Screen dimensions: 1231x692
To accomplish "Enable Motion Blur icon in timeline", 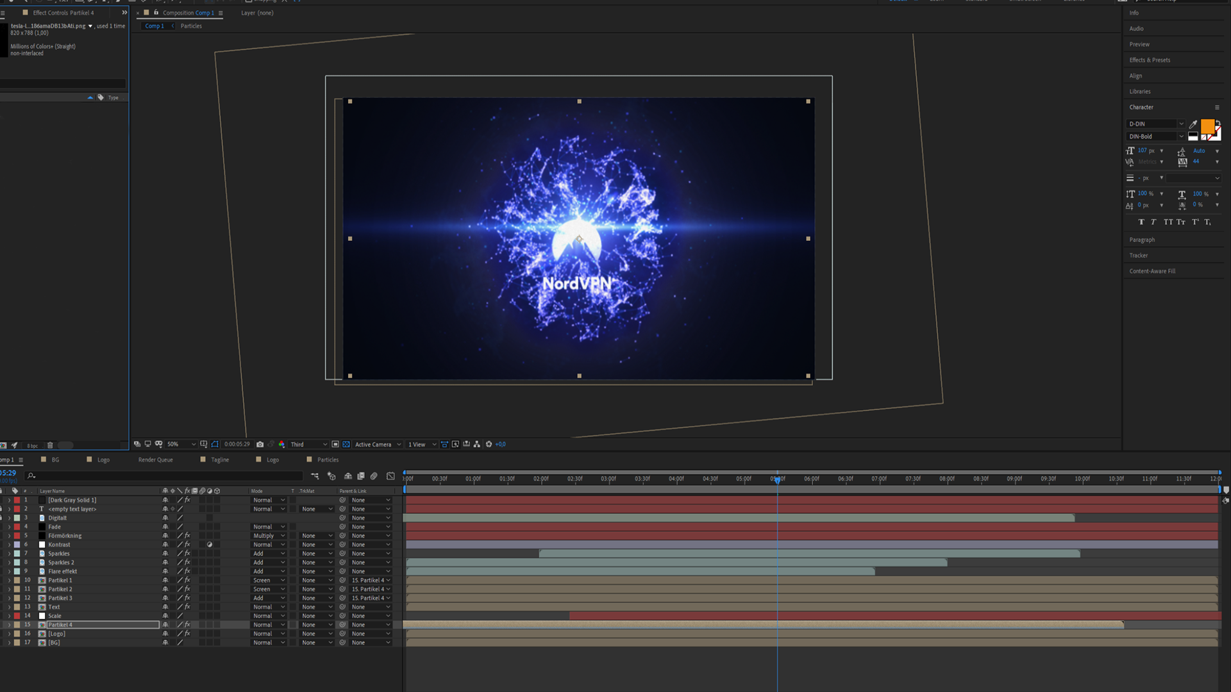I will pos(374,476).
